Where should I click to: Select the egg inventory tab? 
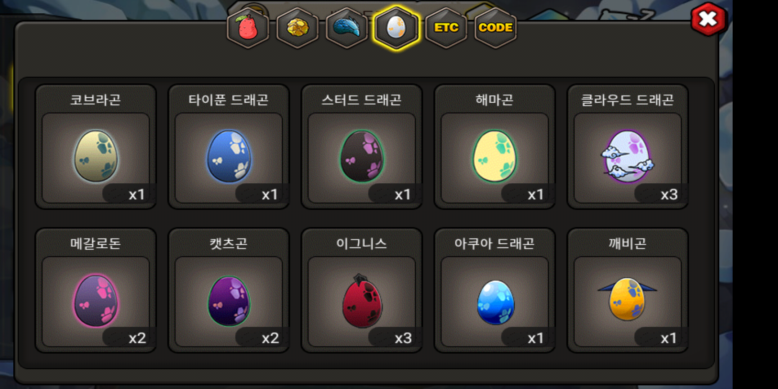point(396,28)
